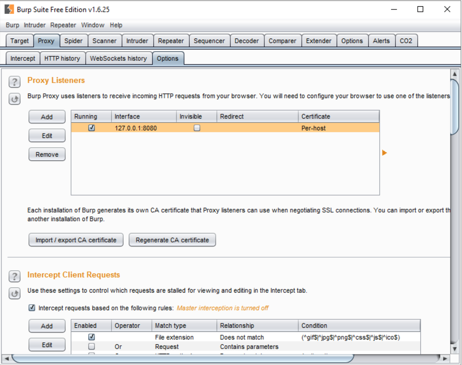Click the vertical scrollbar thumb
The width and height of the screenshot is (462, 365).
[455, 106]
